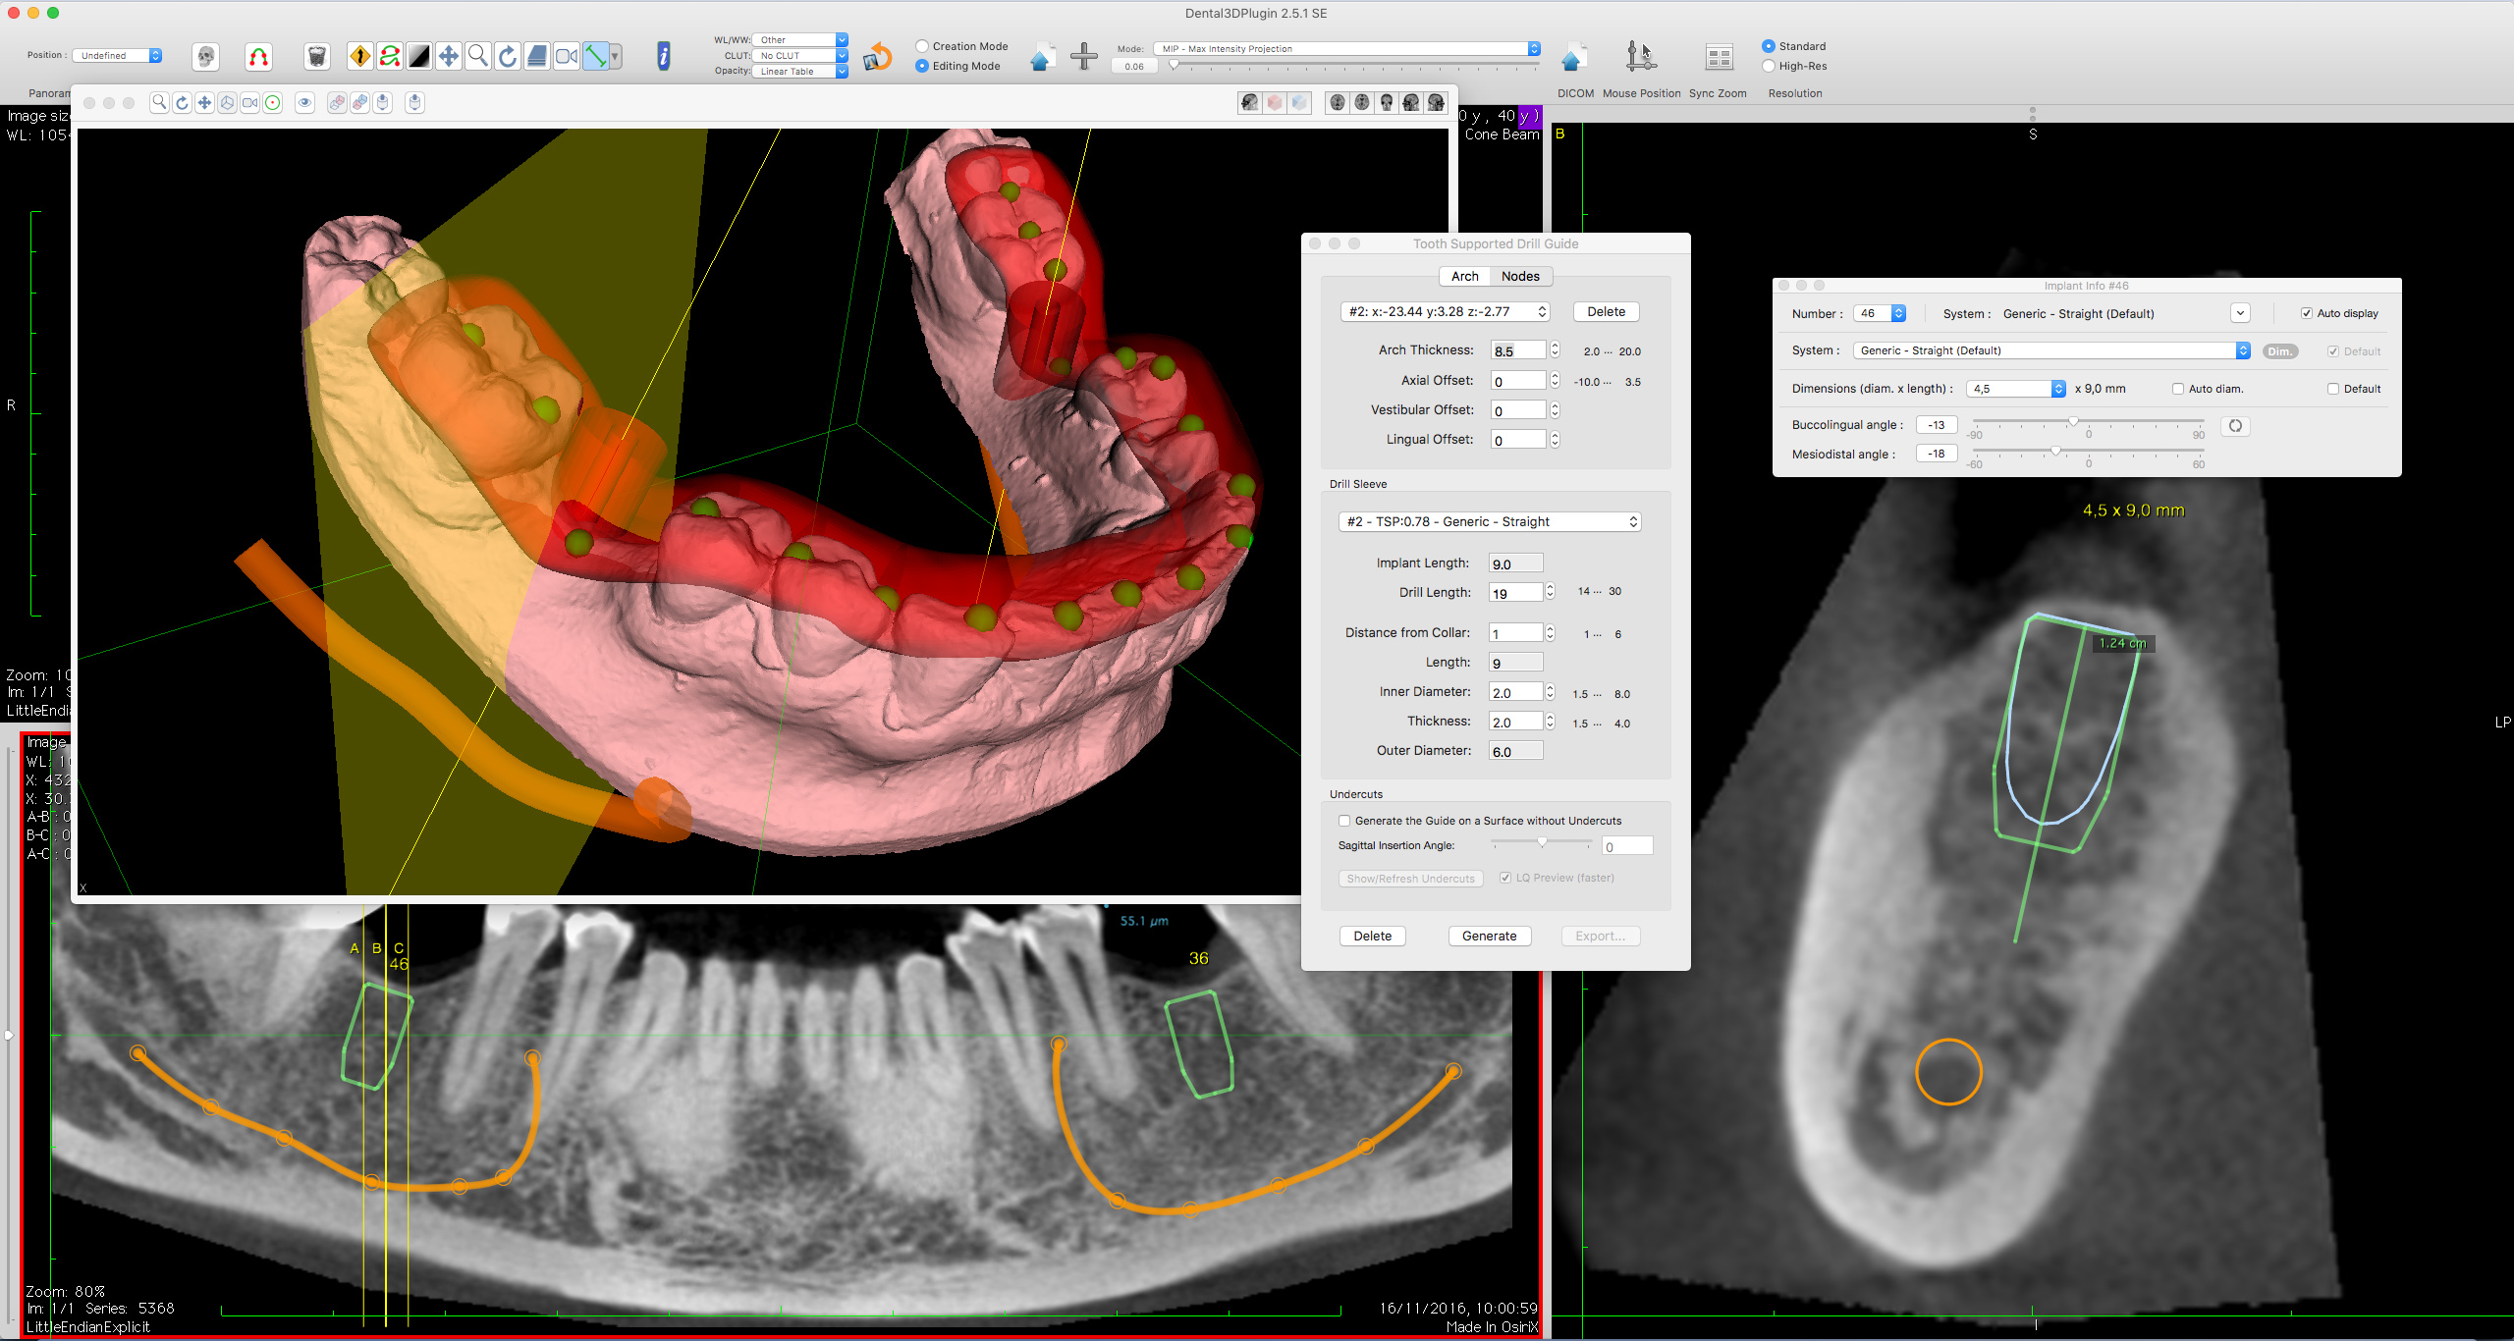Select the rotate tool in main toolbar
2514x1341 pixels.
[508, 56]
